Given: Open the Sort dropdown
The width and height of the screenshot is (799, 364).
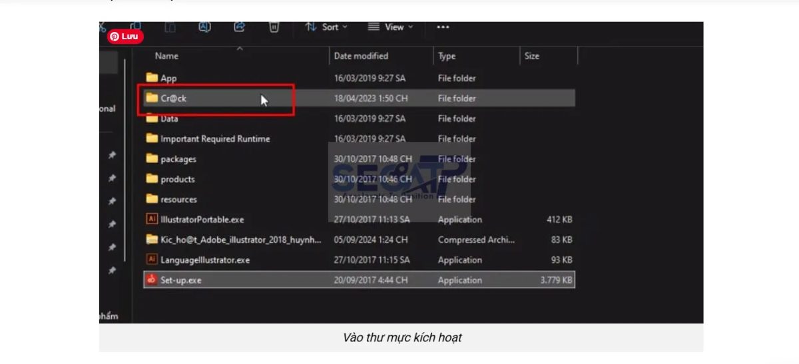Looking at the screenshot, I should pos(326,27).
